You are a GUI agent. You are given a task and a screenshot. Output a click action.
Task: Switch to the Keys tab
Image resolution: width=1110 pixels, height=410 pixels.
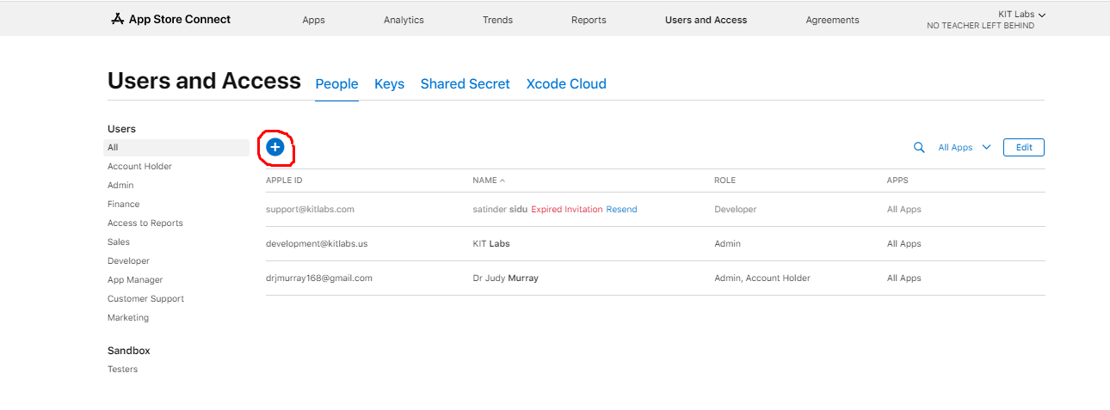point(389,84)
